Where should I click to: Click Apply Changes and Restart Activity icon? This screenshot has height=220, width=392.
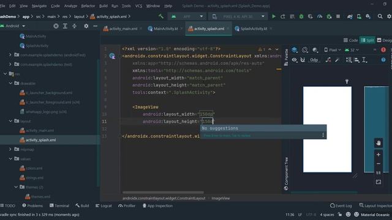click(283, 16)
